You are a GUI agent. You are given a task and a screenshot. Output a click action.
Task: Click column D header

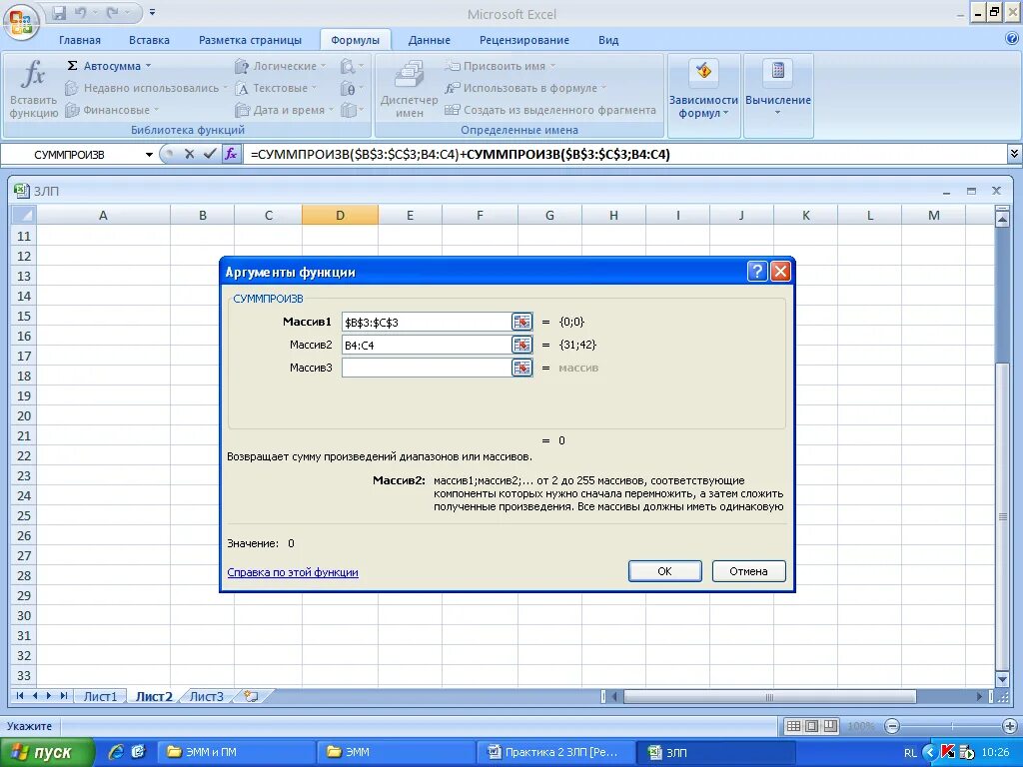(340, 216)
